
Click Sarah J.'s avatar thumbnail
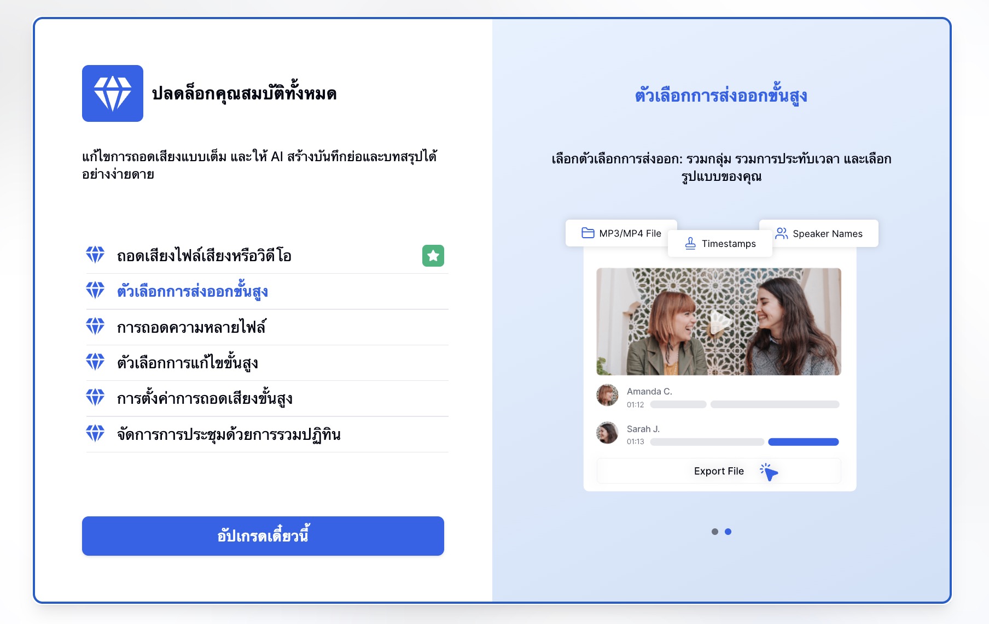pyautogui.click(x=607, y=433)
